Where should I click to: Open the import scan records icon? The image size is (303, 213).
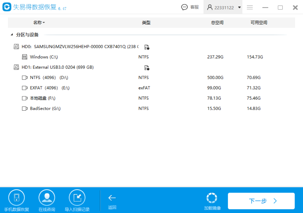coord(77,198)
